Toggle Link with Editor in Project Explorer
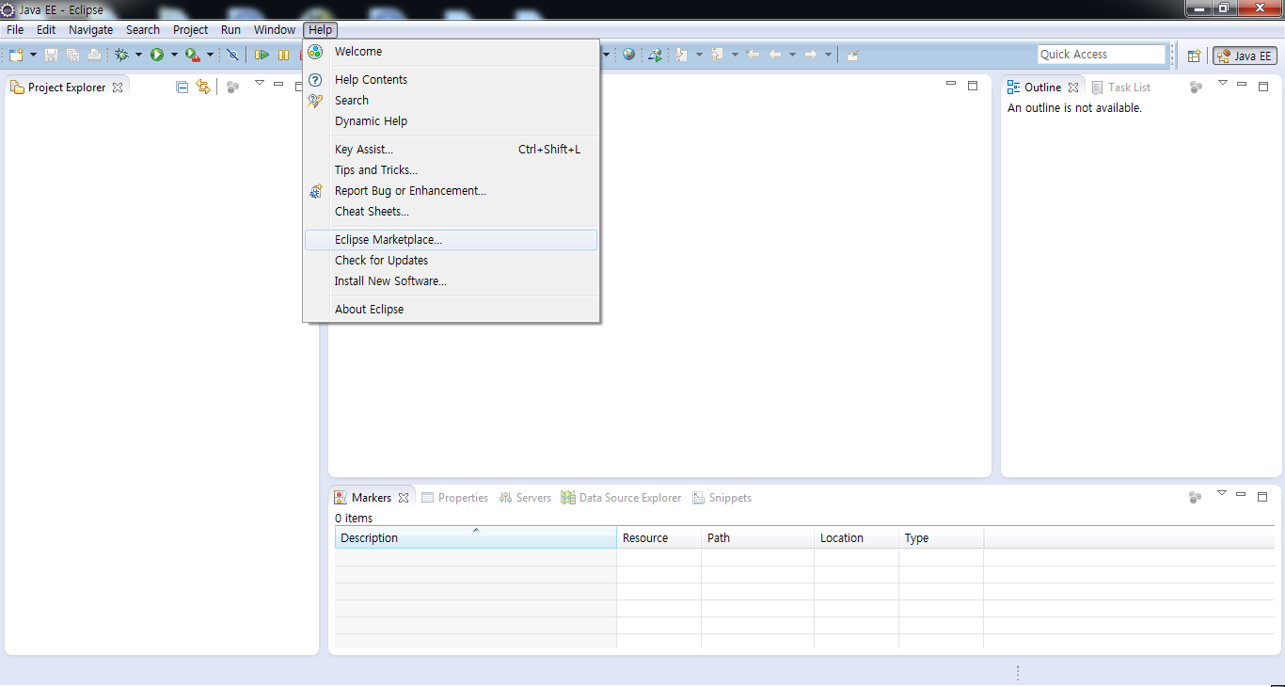The width and height of the screenshot is (1285, 687). coord(203,87)
